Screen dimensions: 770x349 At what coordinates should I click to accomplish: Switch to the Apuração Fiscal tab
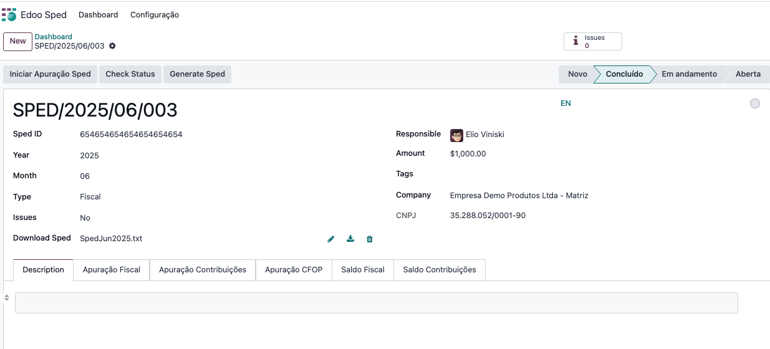click(112, 270)
